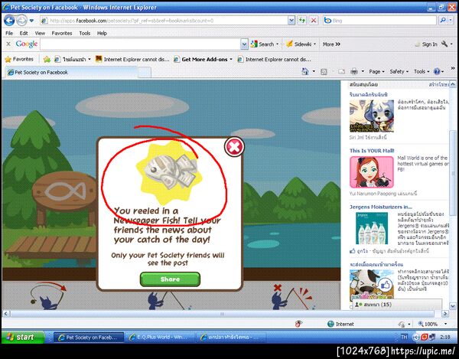459x359 pixels.
Task: Click the Internet zone globe icon
Action: [330, 324]
